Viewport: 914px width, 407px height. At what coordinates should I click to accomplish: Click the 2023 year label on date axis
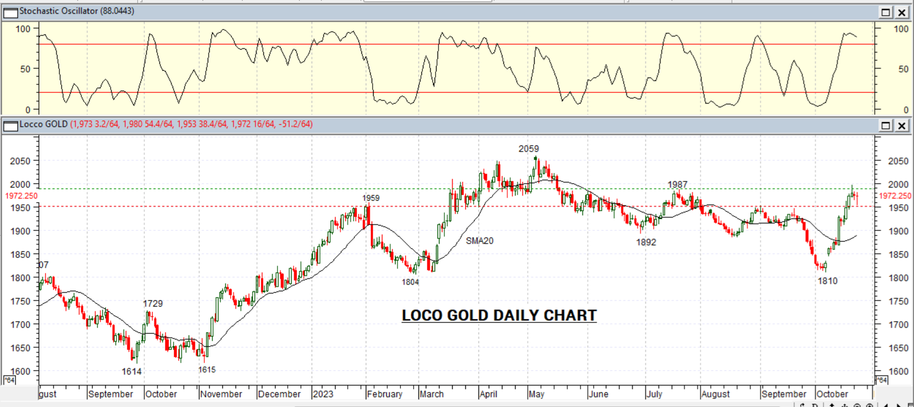click(x=323, y=394)
